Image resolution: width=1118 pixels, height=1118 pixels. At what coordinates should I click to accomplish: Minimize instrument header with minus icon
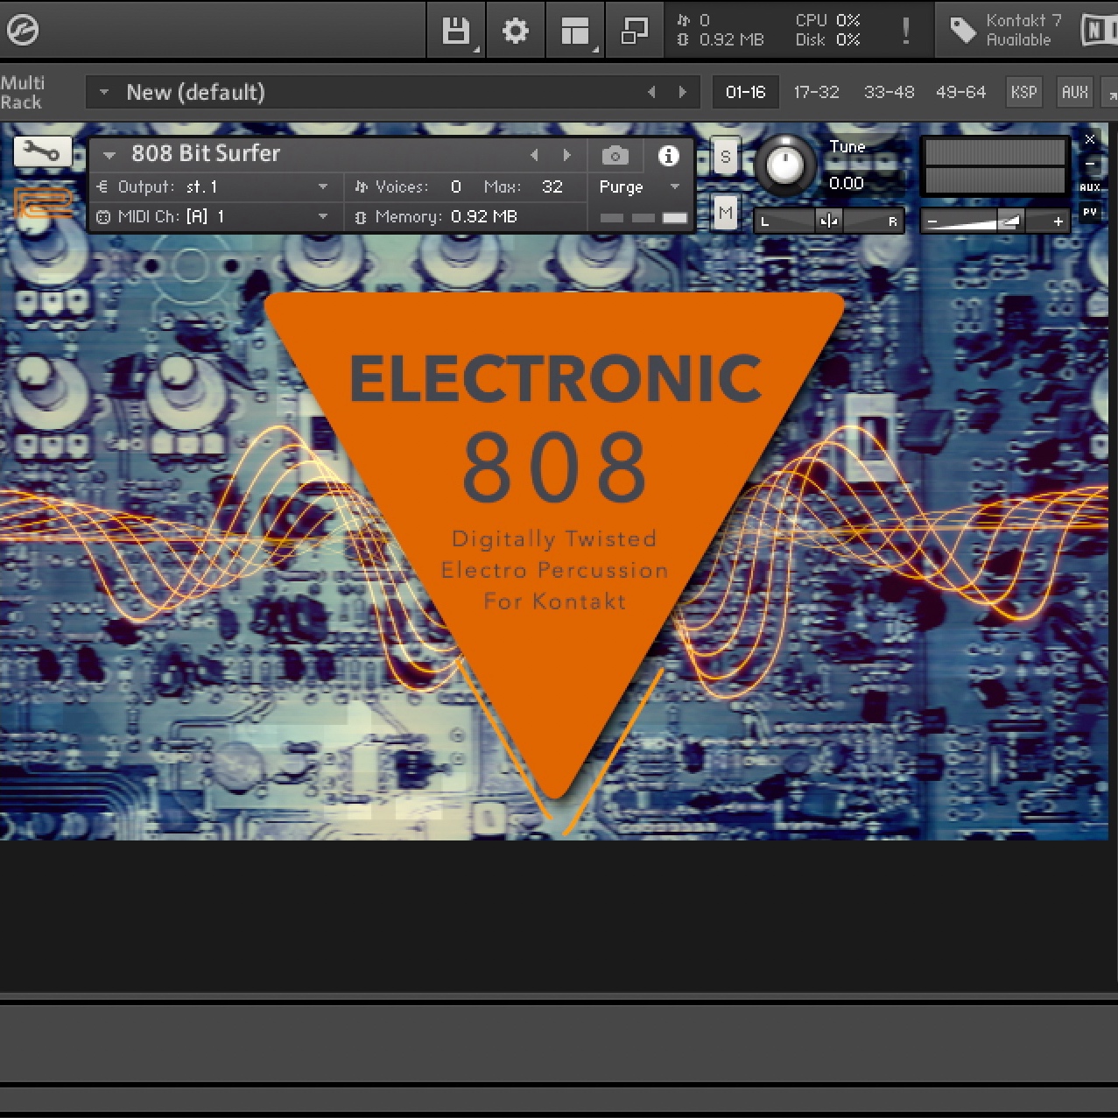coord(1090,163)
